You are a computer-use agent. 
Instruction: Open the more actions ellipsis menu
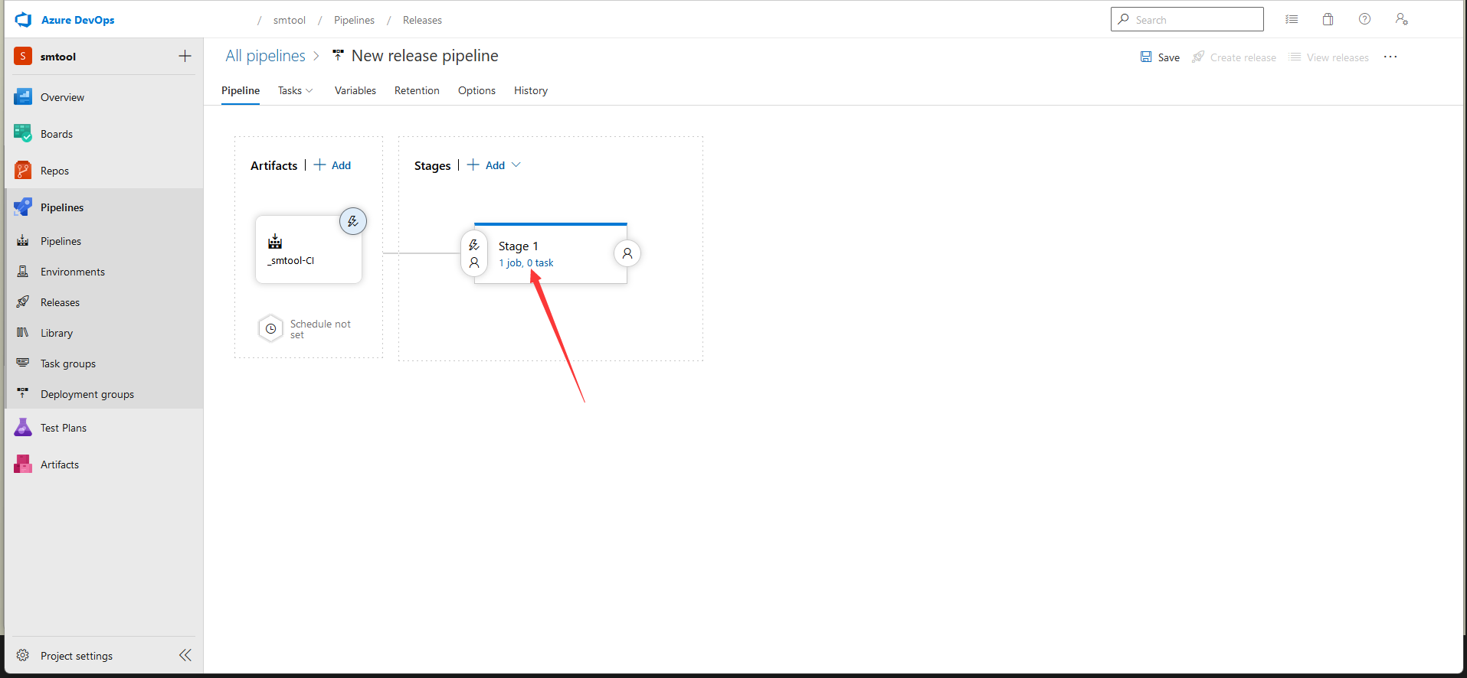click(x=1390, y=57)
